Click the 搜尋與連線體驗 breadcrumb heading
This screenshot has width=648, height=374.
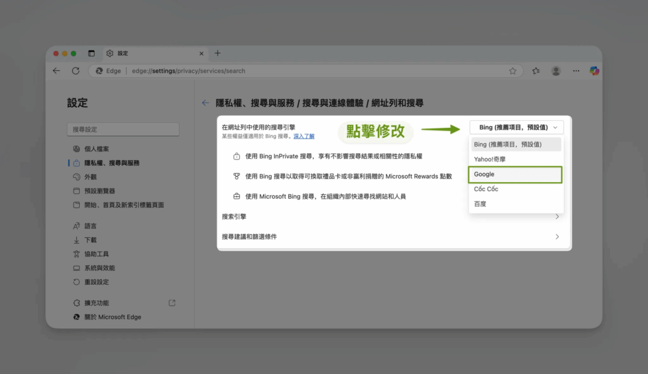pyautogui.click(x=333, y=103)
